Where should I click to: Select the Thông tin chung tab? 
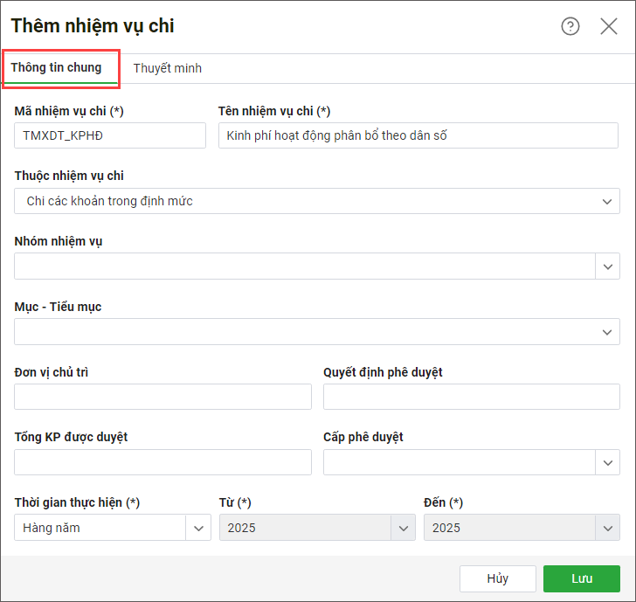tap(56, 67)
